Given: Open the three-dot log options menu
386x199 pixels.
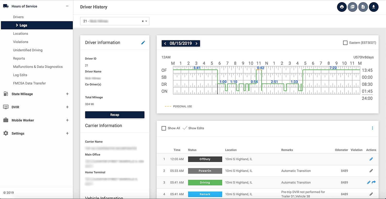Looking at the screenshot, I should click(x=372, y=128).
